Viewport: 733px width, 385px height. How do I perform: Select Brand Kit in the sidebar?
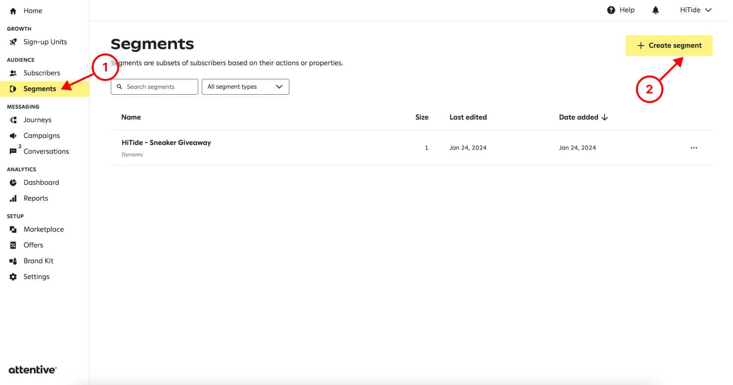click(x=38, y=261)
